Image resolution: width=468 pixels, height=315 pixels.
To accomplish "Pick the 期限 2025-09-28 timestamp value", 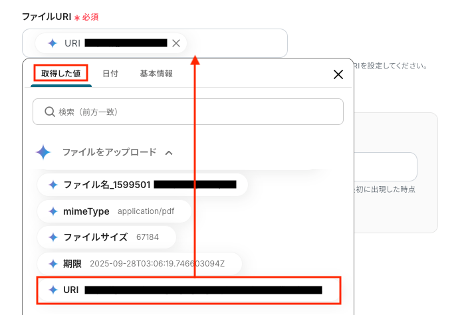I will 140,264.
